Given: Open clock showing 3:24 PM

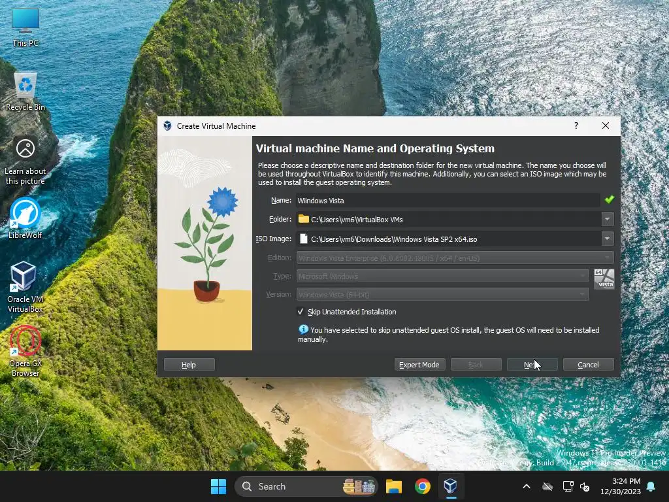Looking at the screenshot, I should 621,486.
